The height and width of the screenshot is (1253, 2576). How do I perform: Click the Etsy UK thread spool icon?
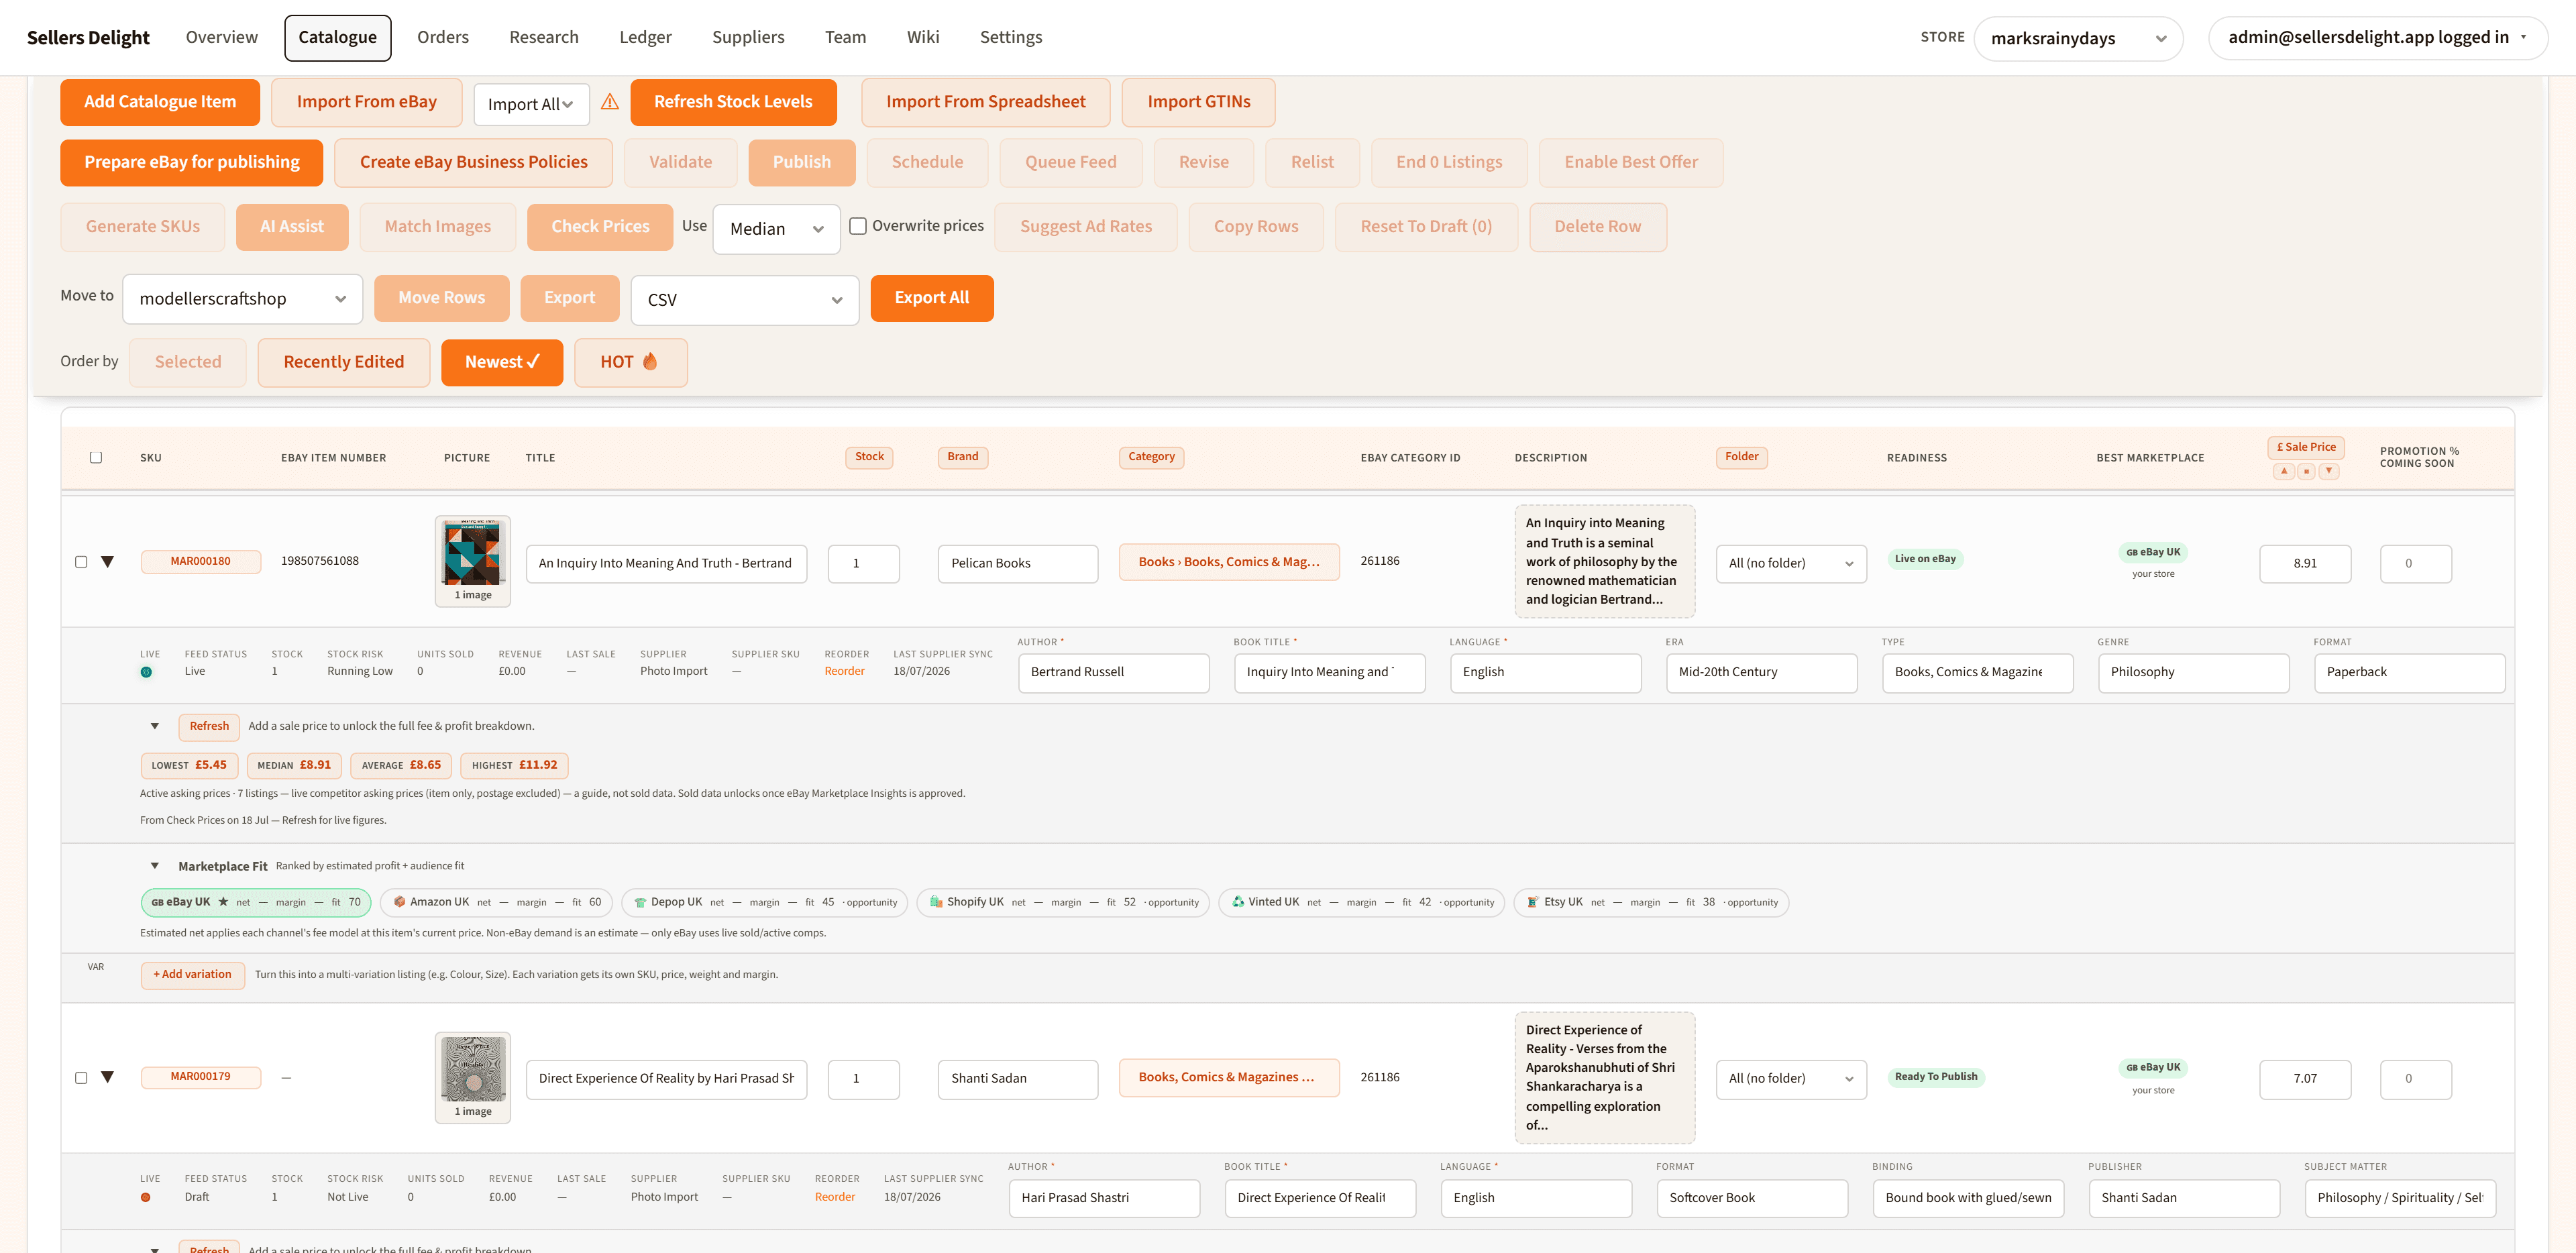pyautogui.click(x=1532, y=902)
